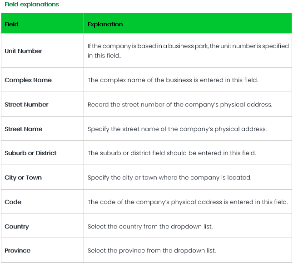Viewport: 293px width, 263px height.
Task: Select the "City or Town" field cell
Action: coord(23,177)
